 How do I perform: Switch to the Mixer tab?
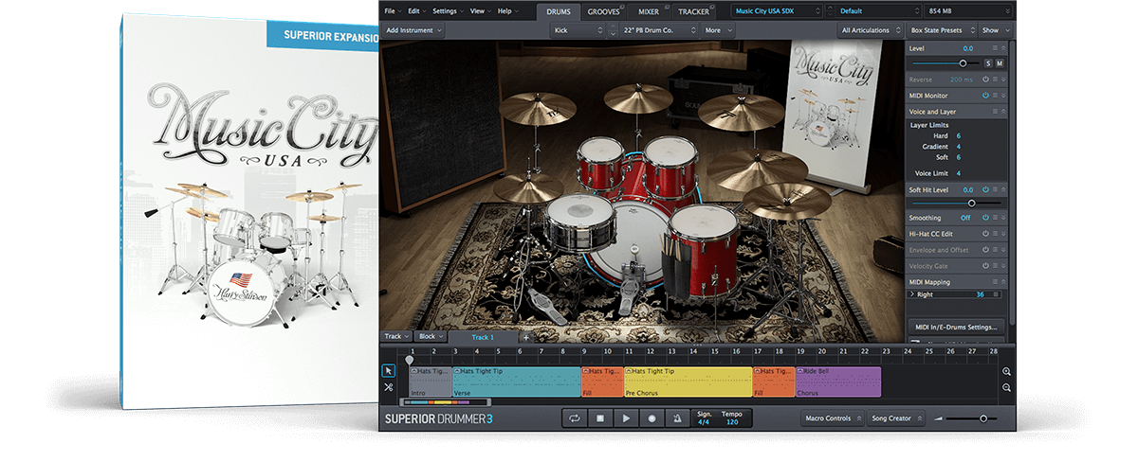click(x=648, y=11)
